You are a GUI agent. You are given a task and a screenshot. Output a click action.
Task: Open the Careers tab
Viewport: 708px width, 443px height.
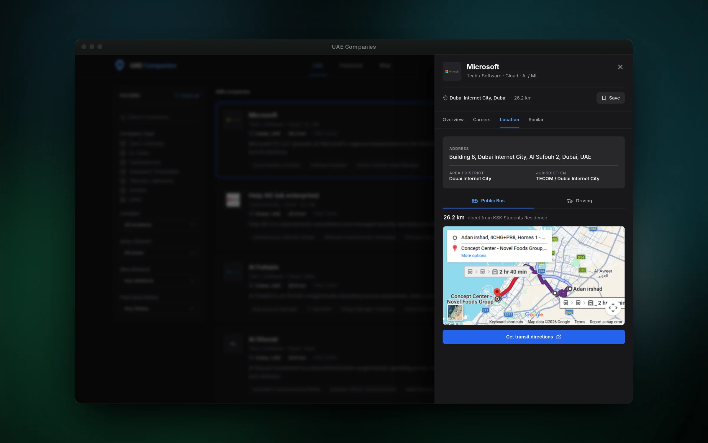click(481, 120)
